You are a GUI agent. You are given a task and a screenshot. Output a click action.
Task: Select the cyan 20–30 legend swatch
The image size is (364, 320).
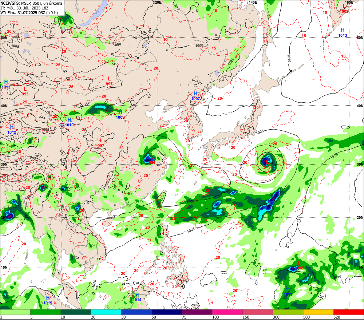(106, 312)
